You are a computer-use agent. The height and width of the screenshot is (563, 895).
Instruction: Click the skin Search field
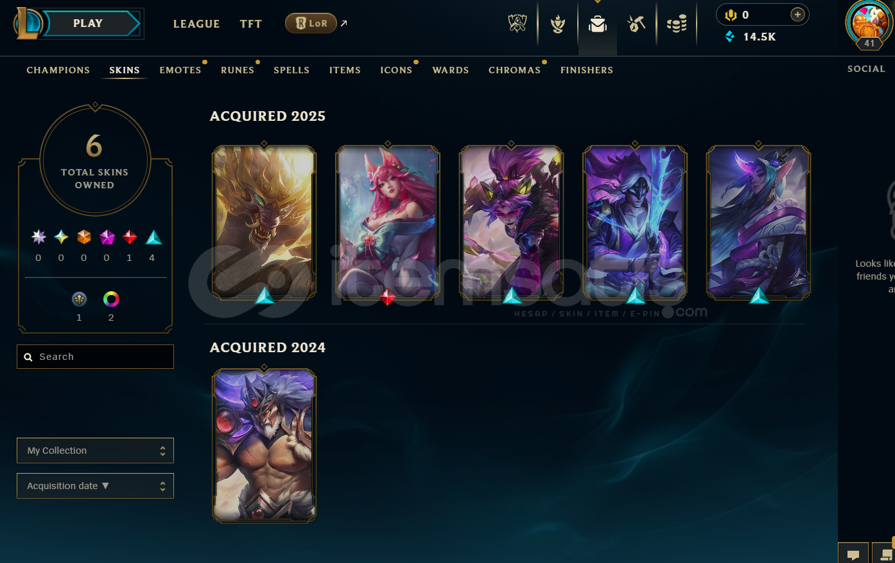[95, 357]
